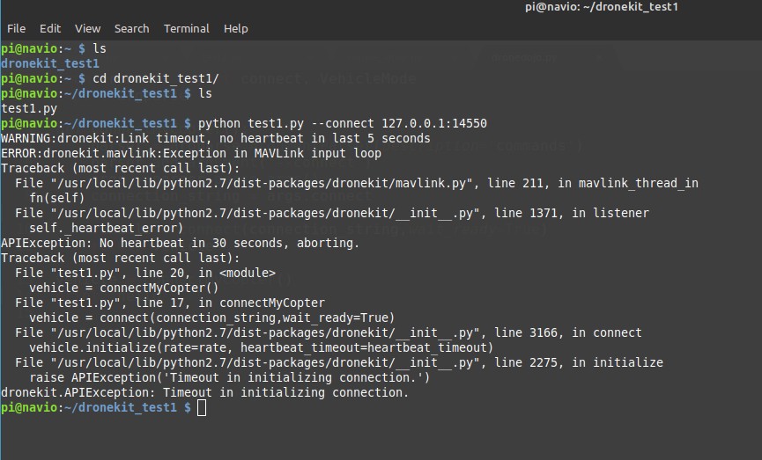Open the Terminal menu

pos(187,29)
